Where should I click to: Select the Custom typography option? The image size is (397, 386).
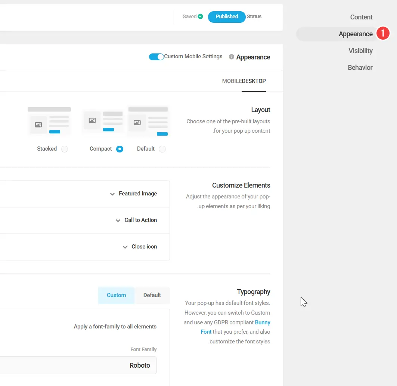(x=117, y=295)
